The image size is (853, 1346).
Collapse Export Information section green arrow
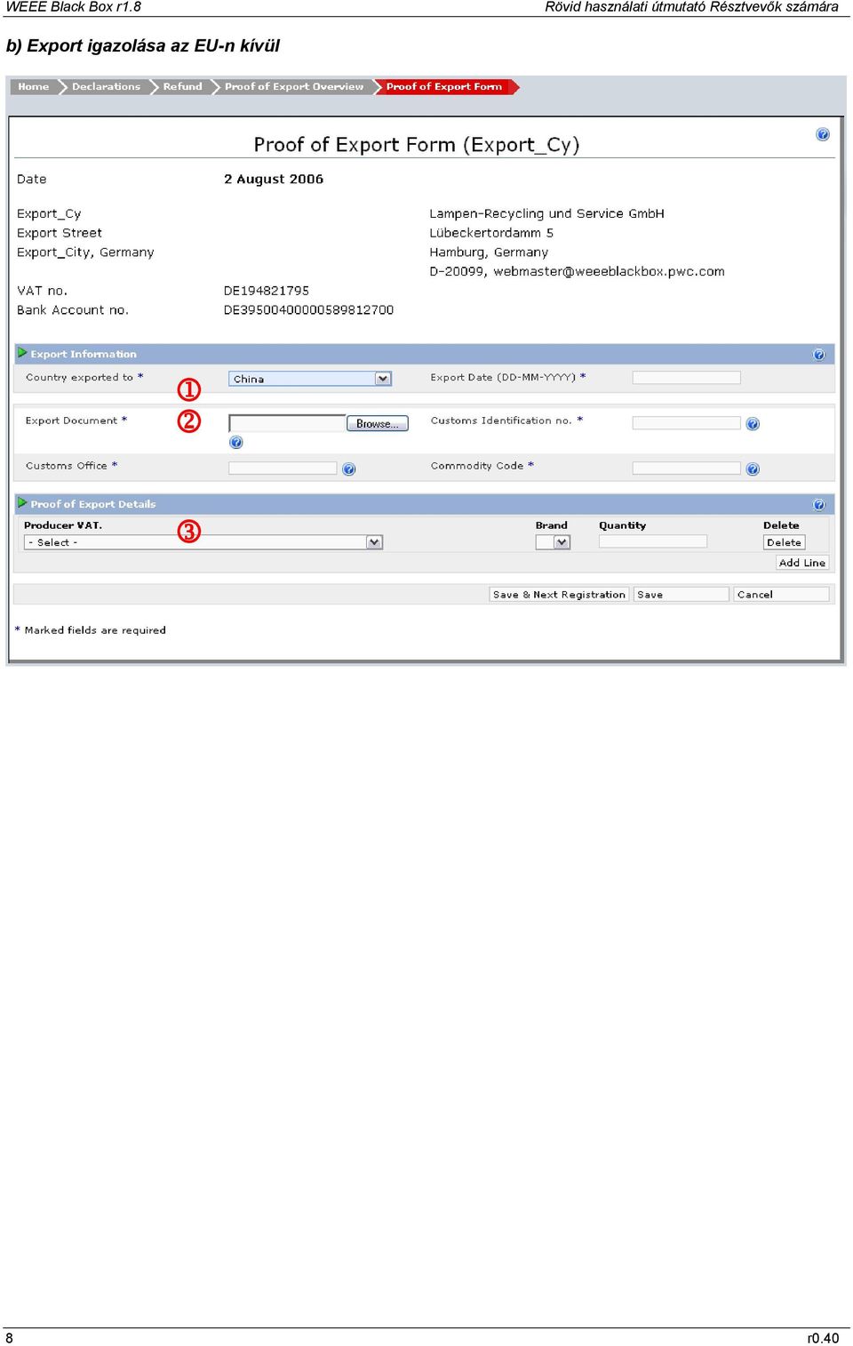click(22, 353)
